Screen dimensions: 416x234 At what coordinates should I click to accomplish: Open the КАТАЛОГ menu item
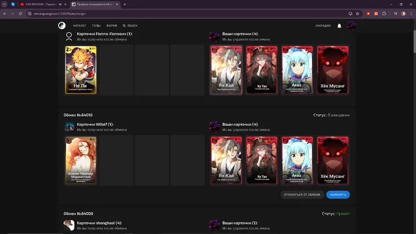(x=80, y=26)
